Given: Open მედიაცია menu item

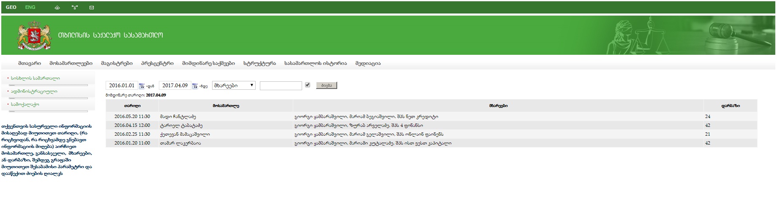Looking at the screenshot, I should pos(368,63).
